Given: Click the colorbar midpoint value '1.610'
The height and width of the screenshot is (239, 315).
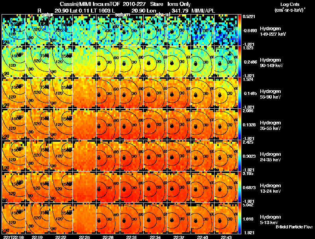Looking at the screenshot, I should click(x=248, y=219).
